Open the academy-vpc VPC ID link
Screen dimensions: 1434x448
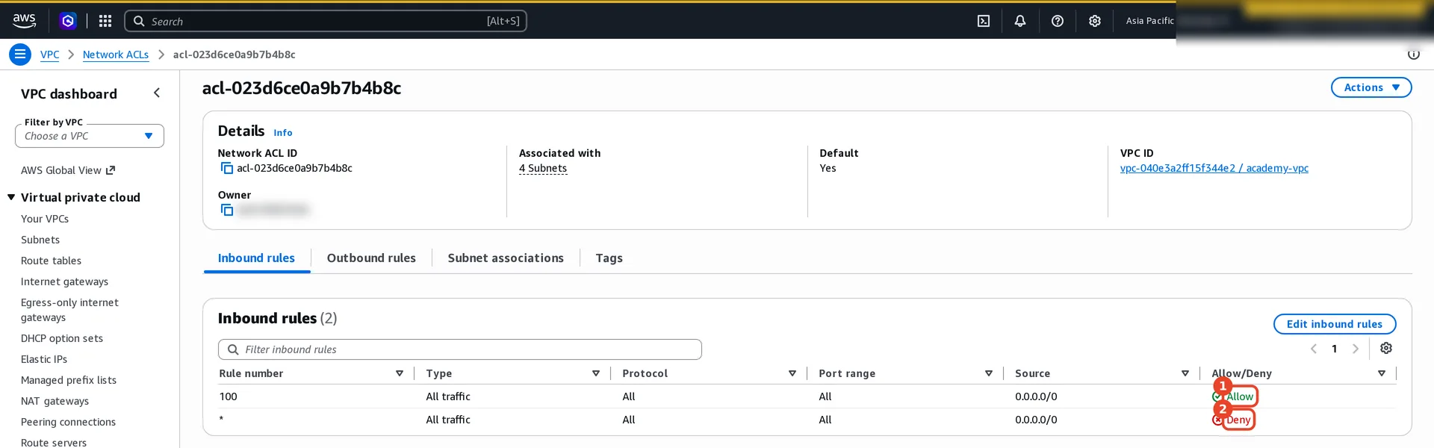pyautogui.click(x=1214, y=169)
